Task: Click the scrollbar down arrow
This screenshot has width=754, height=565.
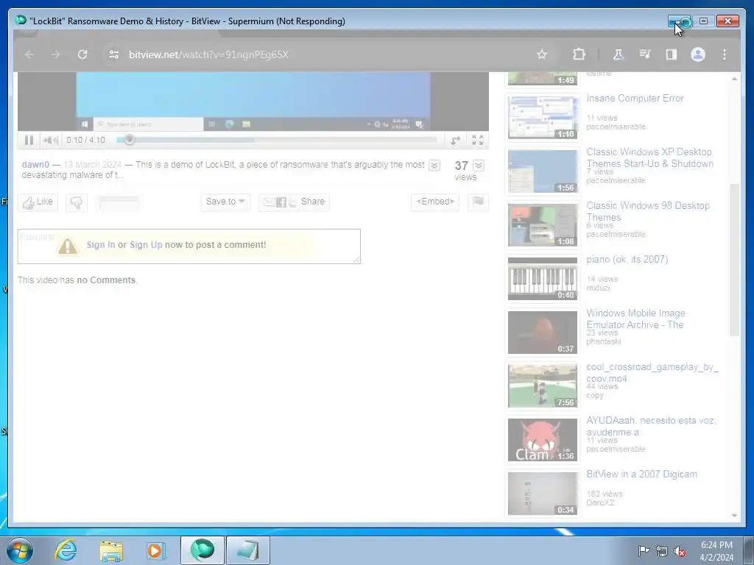Action: 734,516
